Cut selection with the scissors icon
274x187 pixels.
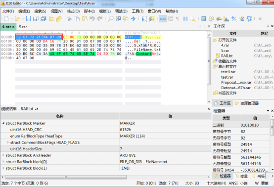69,18
